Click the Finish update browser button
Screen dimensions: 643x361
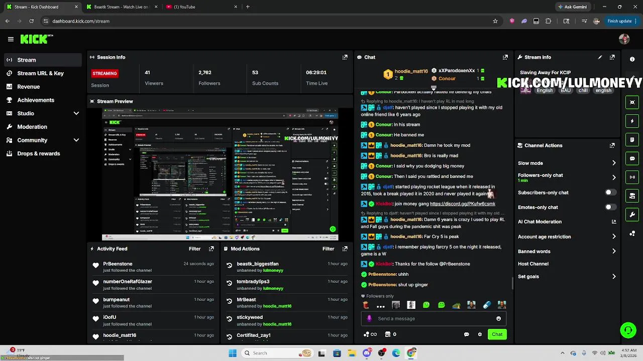pos(621,21)
